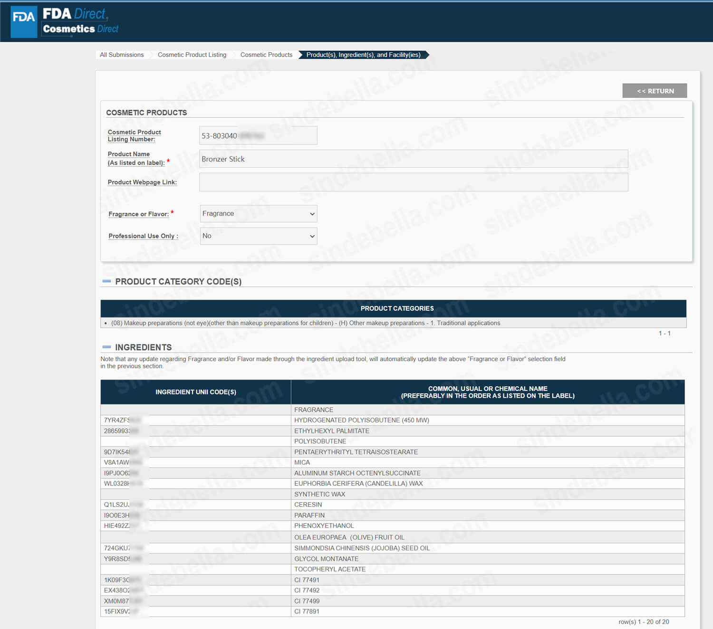This screenshot has width=713, height=629.
Task: Click the Cosmetic Product Listing Number field
Action: pos(258,135)
